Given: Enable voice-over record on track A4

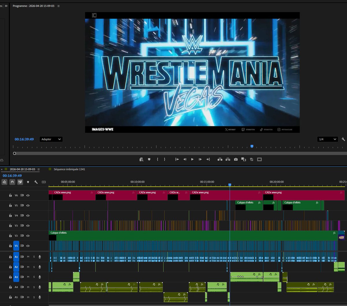Looking at the screenshot, I should [40, 287].
